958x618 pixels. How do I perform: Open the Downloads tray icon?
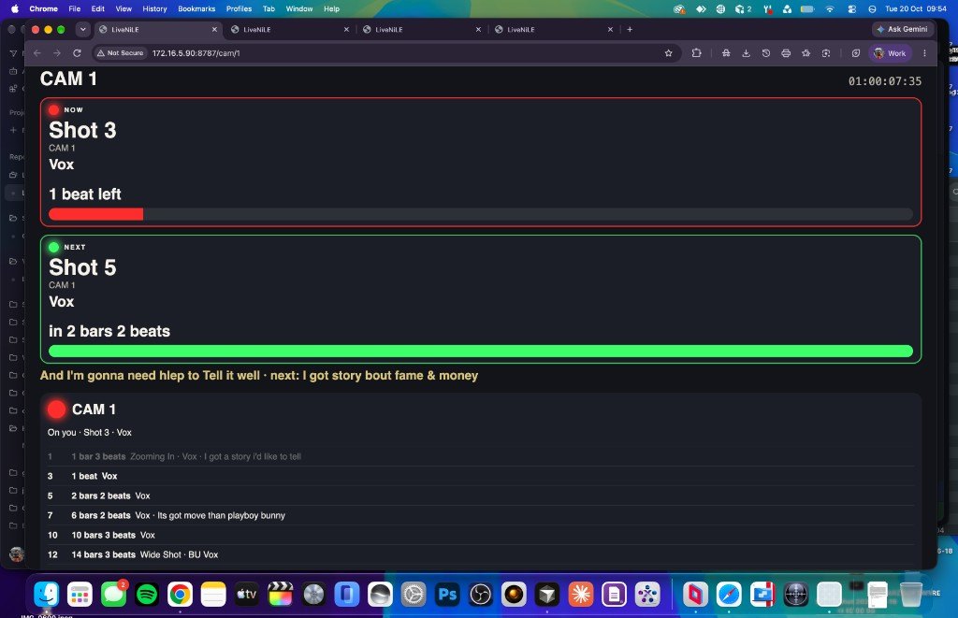[746, 53]
